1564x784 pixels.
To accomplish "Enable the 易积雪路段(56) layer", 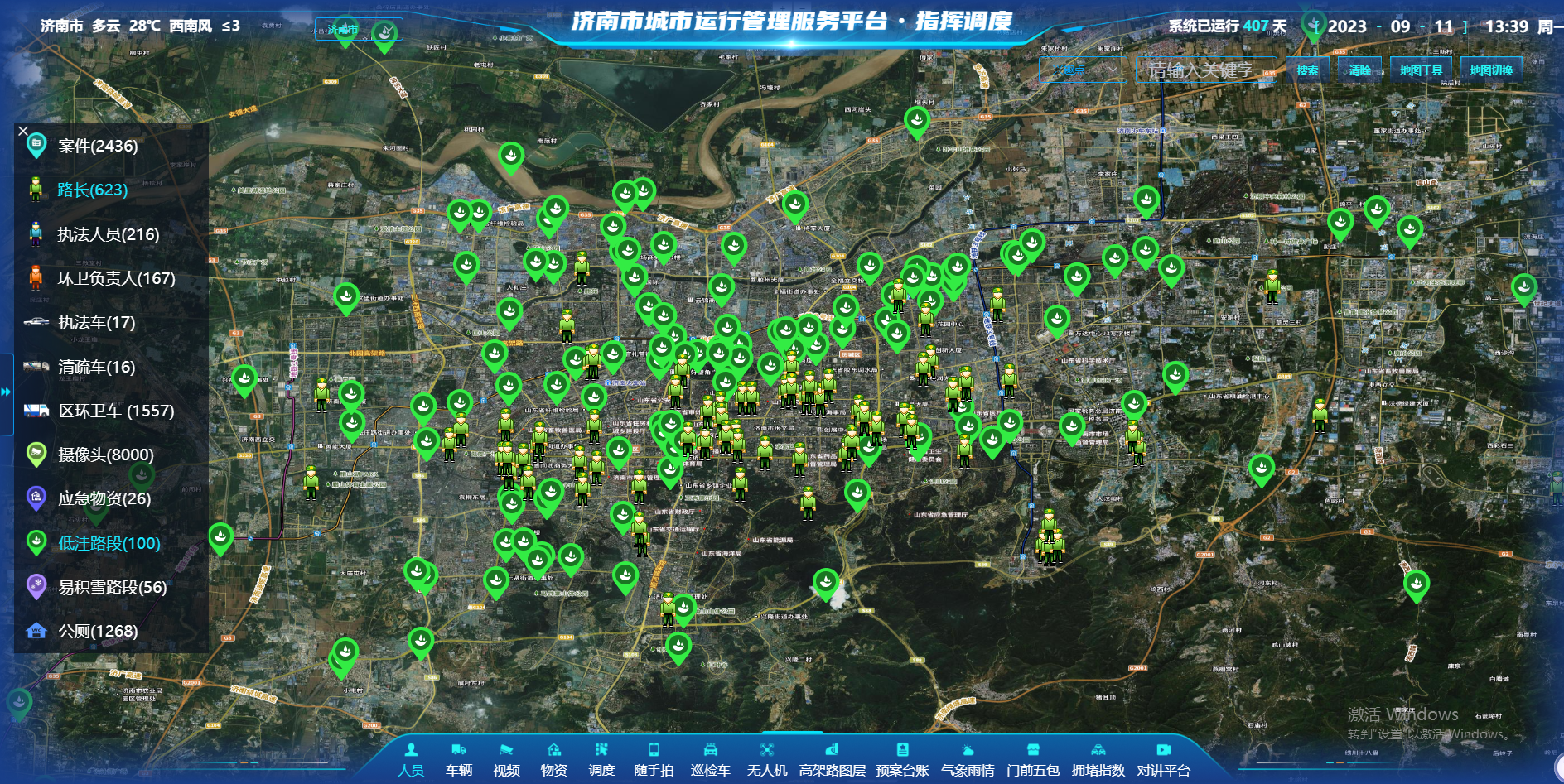I will pyautogui.click(x=112, y=587).
